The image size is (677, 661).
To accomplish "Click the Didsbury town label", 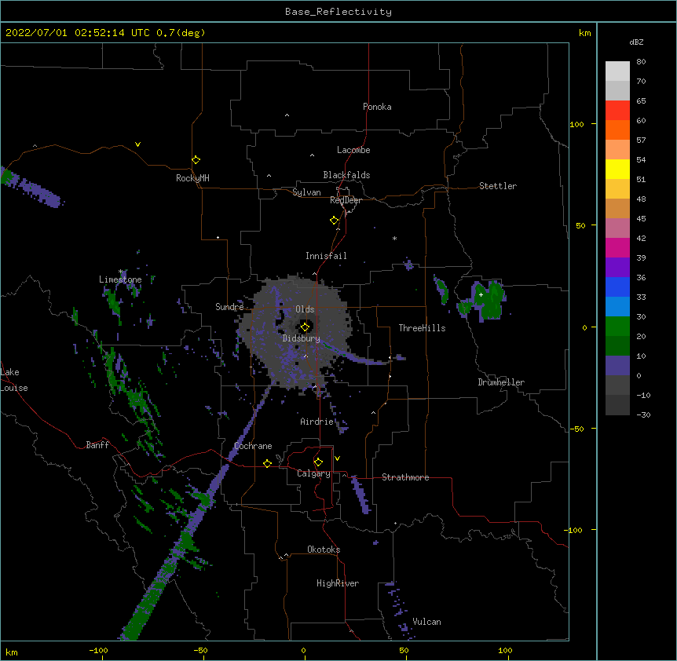I will pos(301,338).
